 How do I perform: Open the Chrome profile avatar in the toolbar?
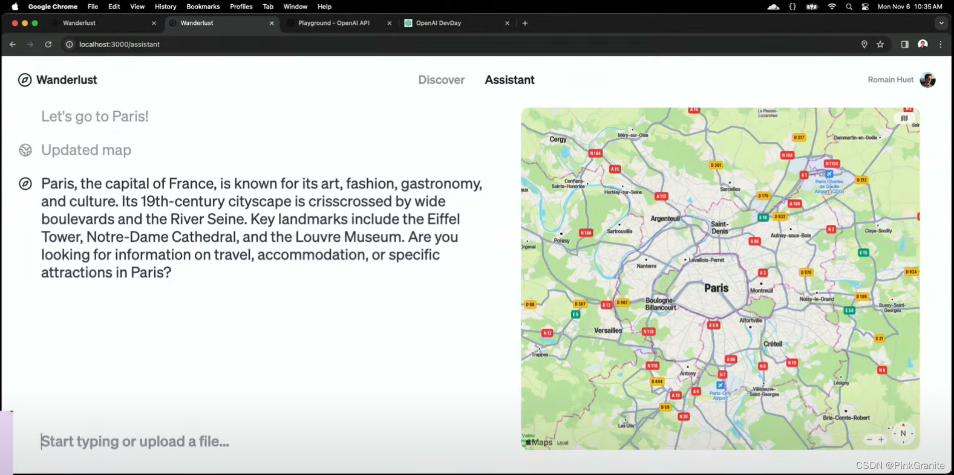tap(923, 44)
